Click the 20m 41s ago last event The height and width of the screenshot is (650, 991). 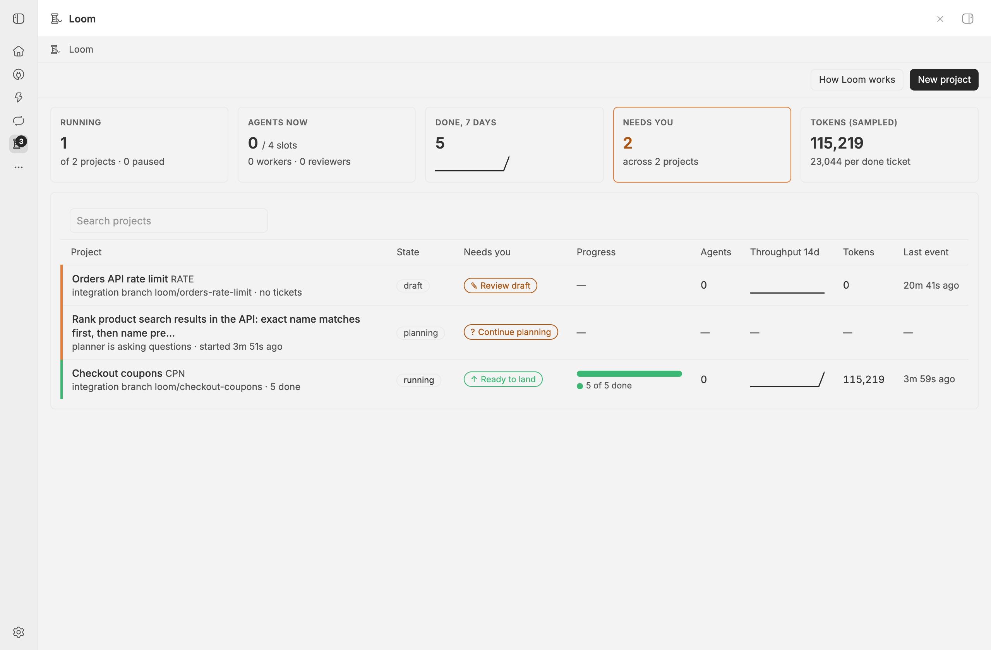pyautogui.click(x=931, y=286)
